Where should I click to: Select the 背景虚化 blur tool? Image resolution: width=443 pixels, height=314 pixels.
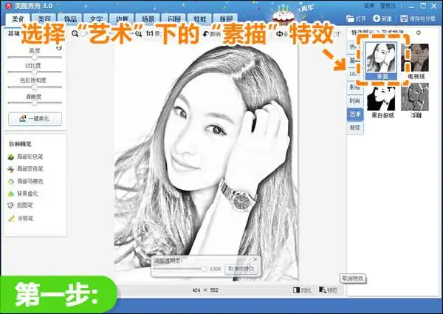pos(23,194)
